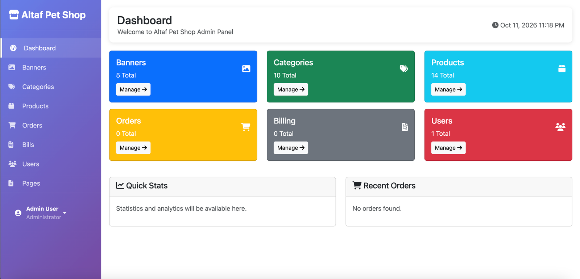Open Manage on the Billing card
The image size is (580, 279).
[291, 148]
